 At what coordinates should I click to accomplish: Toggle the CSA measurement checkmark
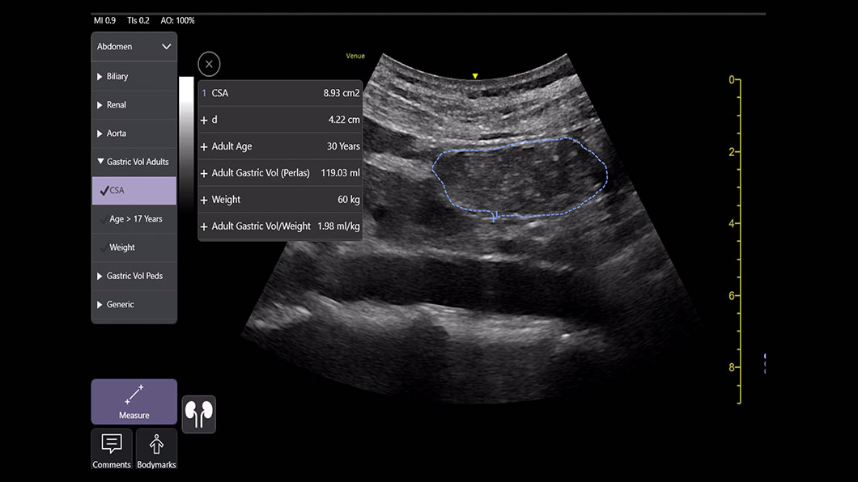click(106, 190)
